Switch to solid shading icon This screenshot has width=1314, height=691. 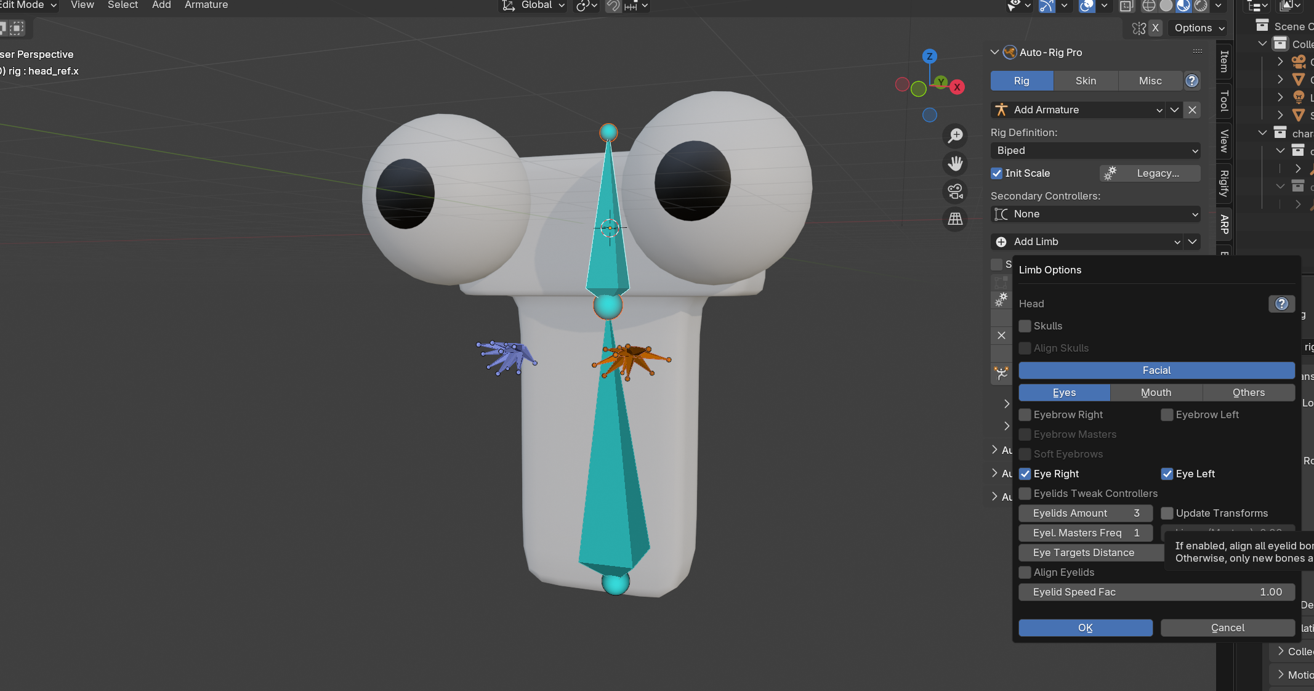1166,6
